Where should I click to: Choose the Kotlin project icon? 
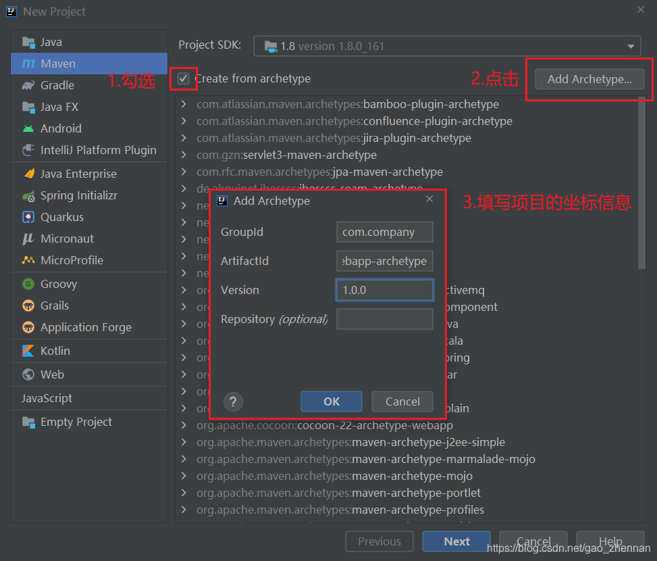[28, 351]
